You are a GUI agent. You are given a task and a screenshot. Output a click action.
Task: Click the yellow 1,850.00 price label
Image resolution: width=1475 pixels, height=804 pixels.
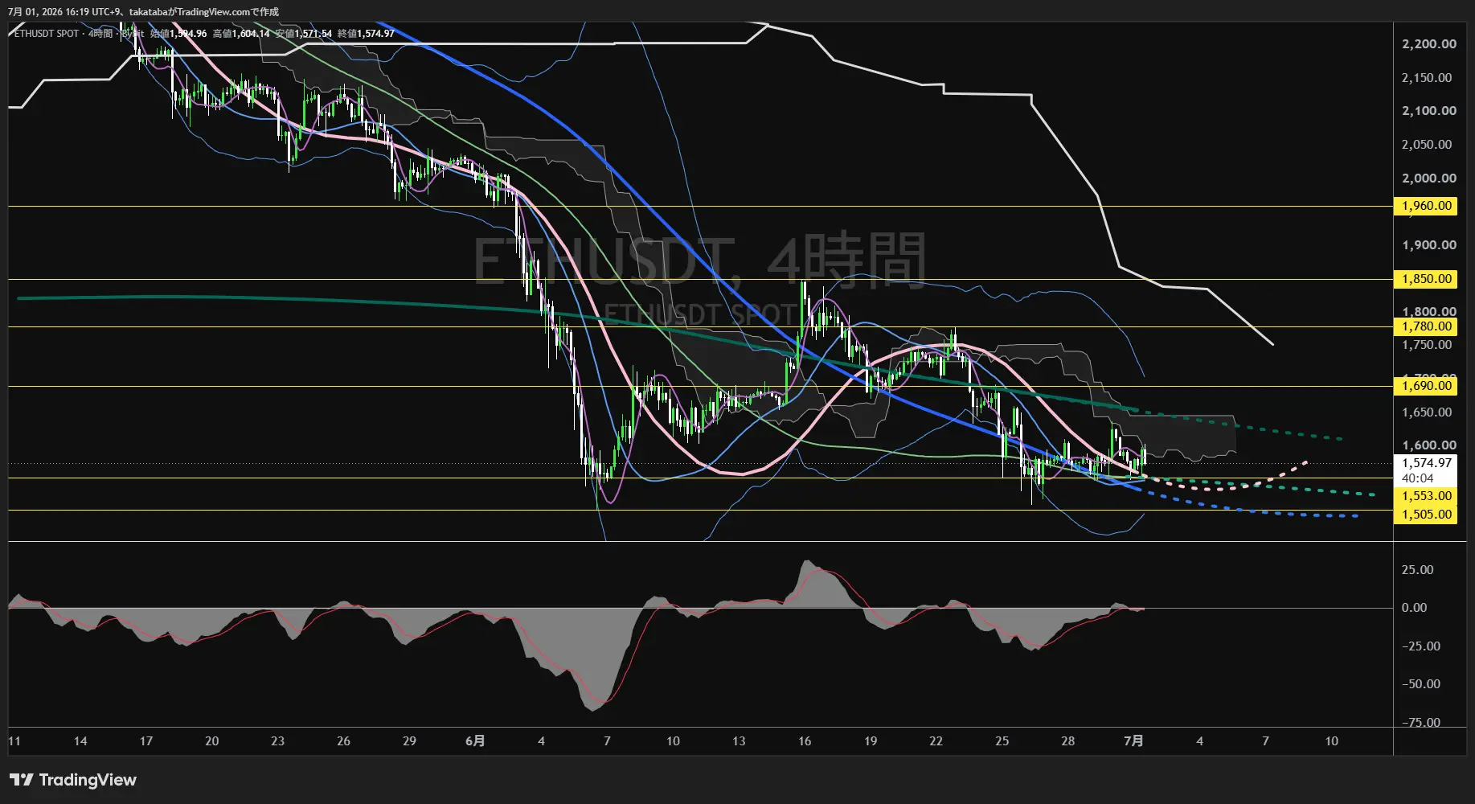click(1427, 279)
